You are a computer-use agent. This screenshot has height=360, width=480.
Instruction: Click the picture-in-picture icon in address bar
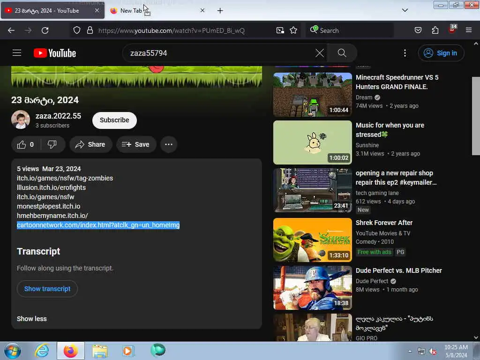280,30
